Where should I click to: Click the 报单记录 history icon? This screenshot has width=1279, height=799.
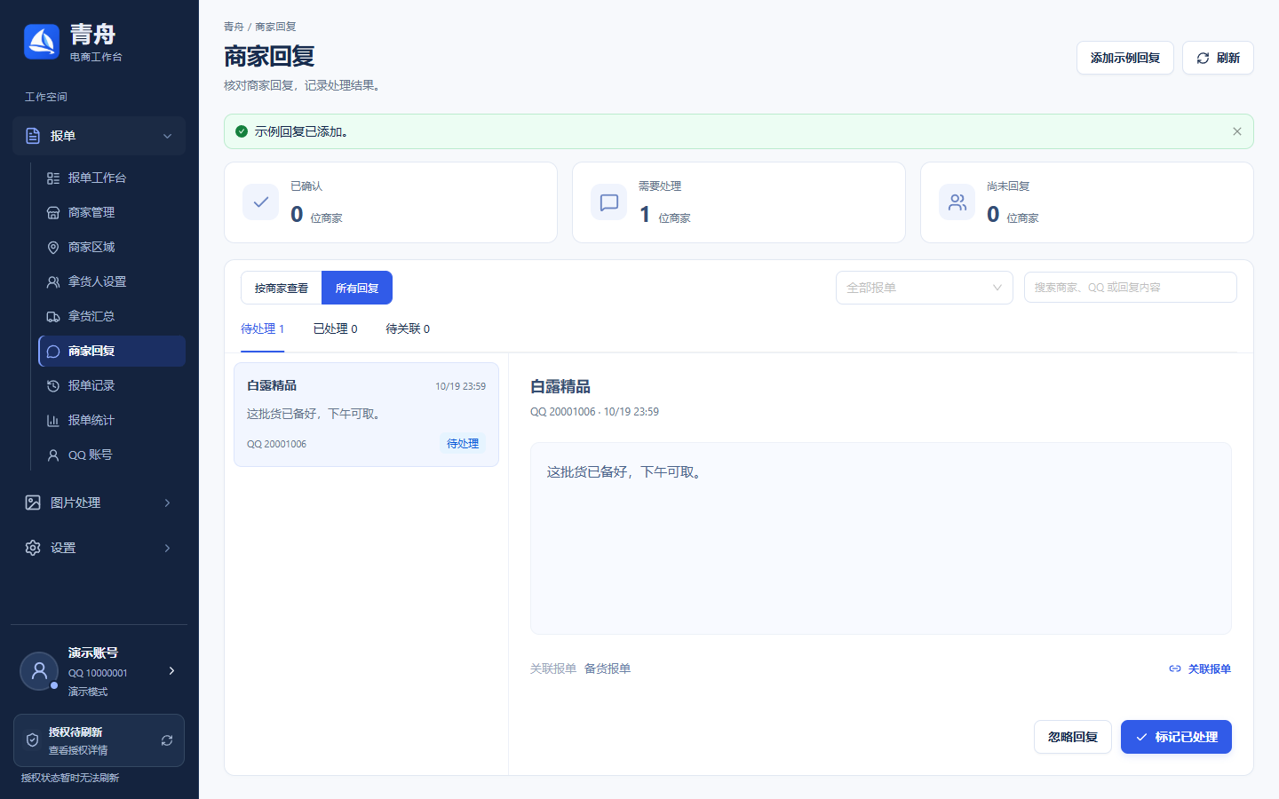(53, 386)
